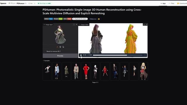The height and width of the screenshot is (105, 187).
Task: Click the Process button
Action: coord(60,56)
